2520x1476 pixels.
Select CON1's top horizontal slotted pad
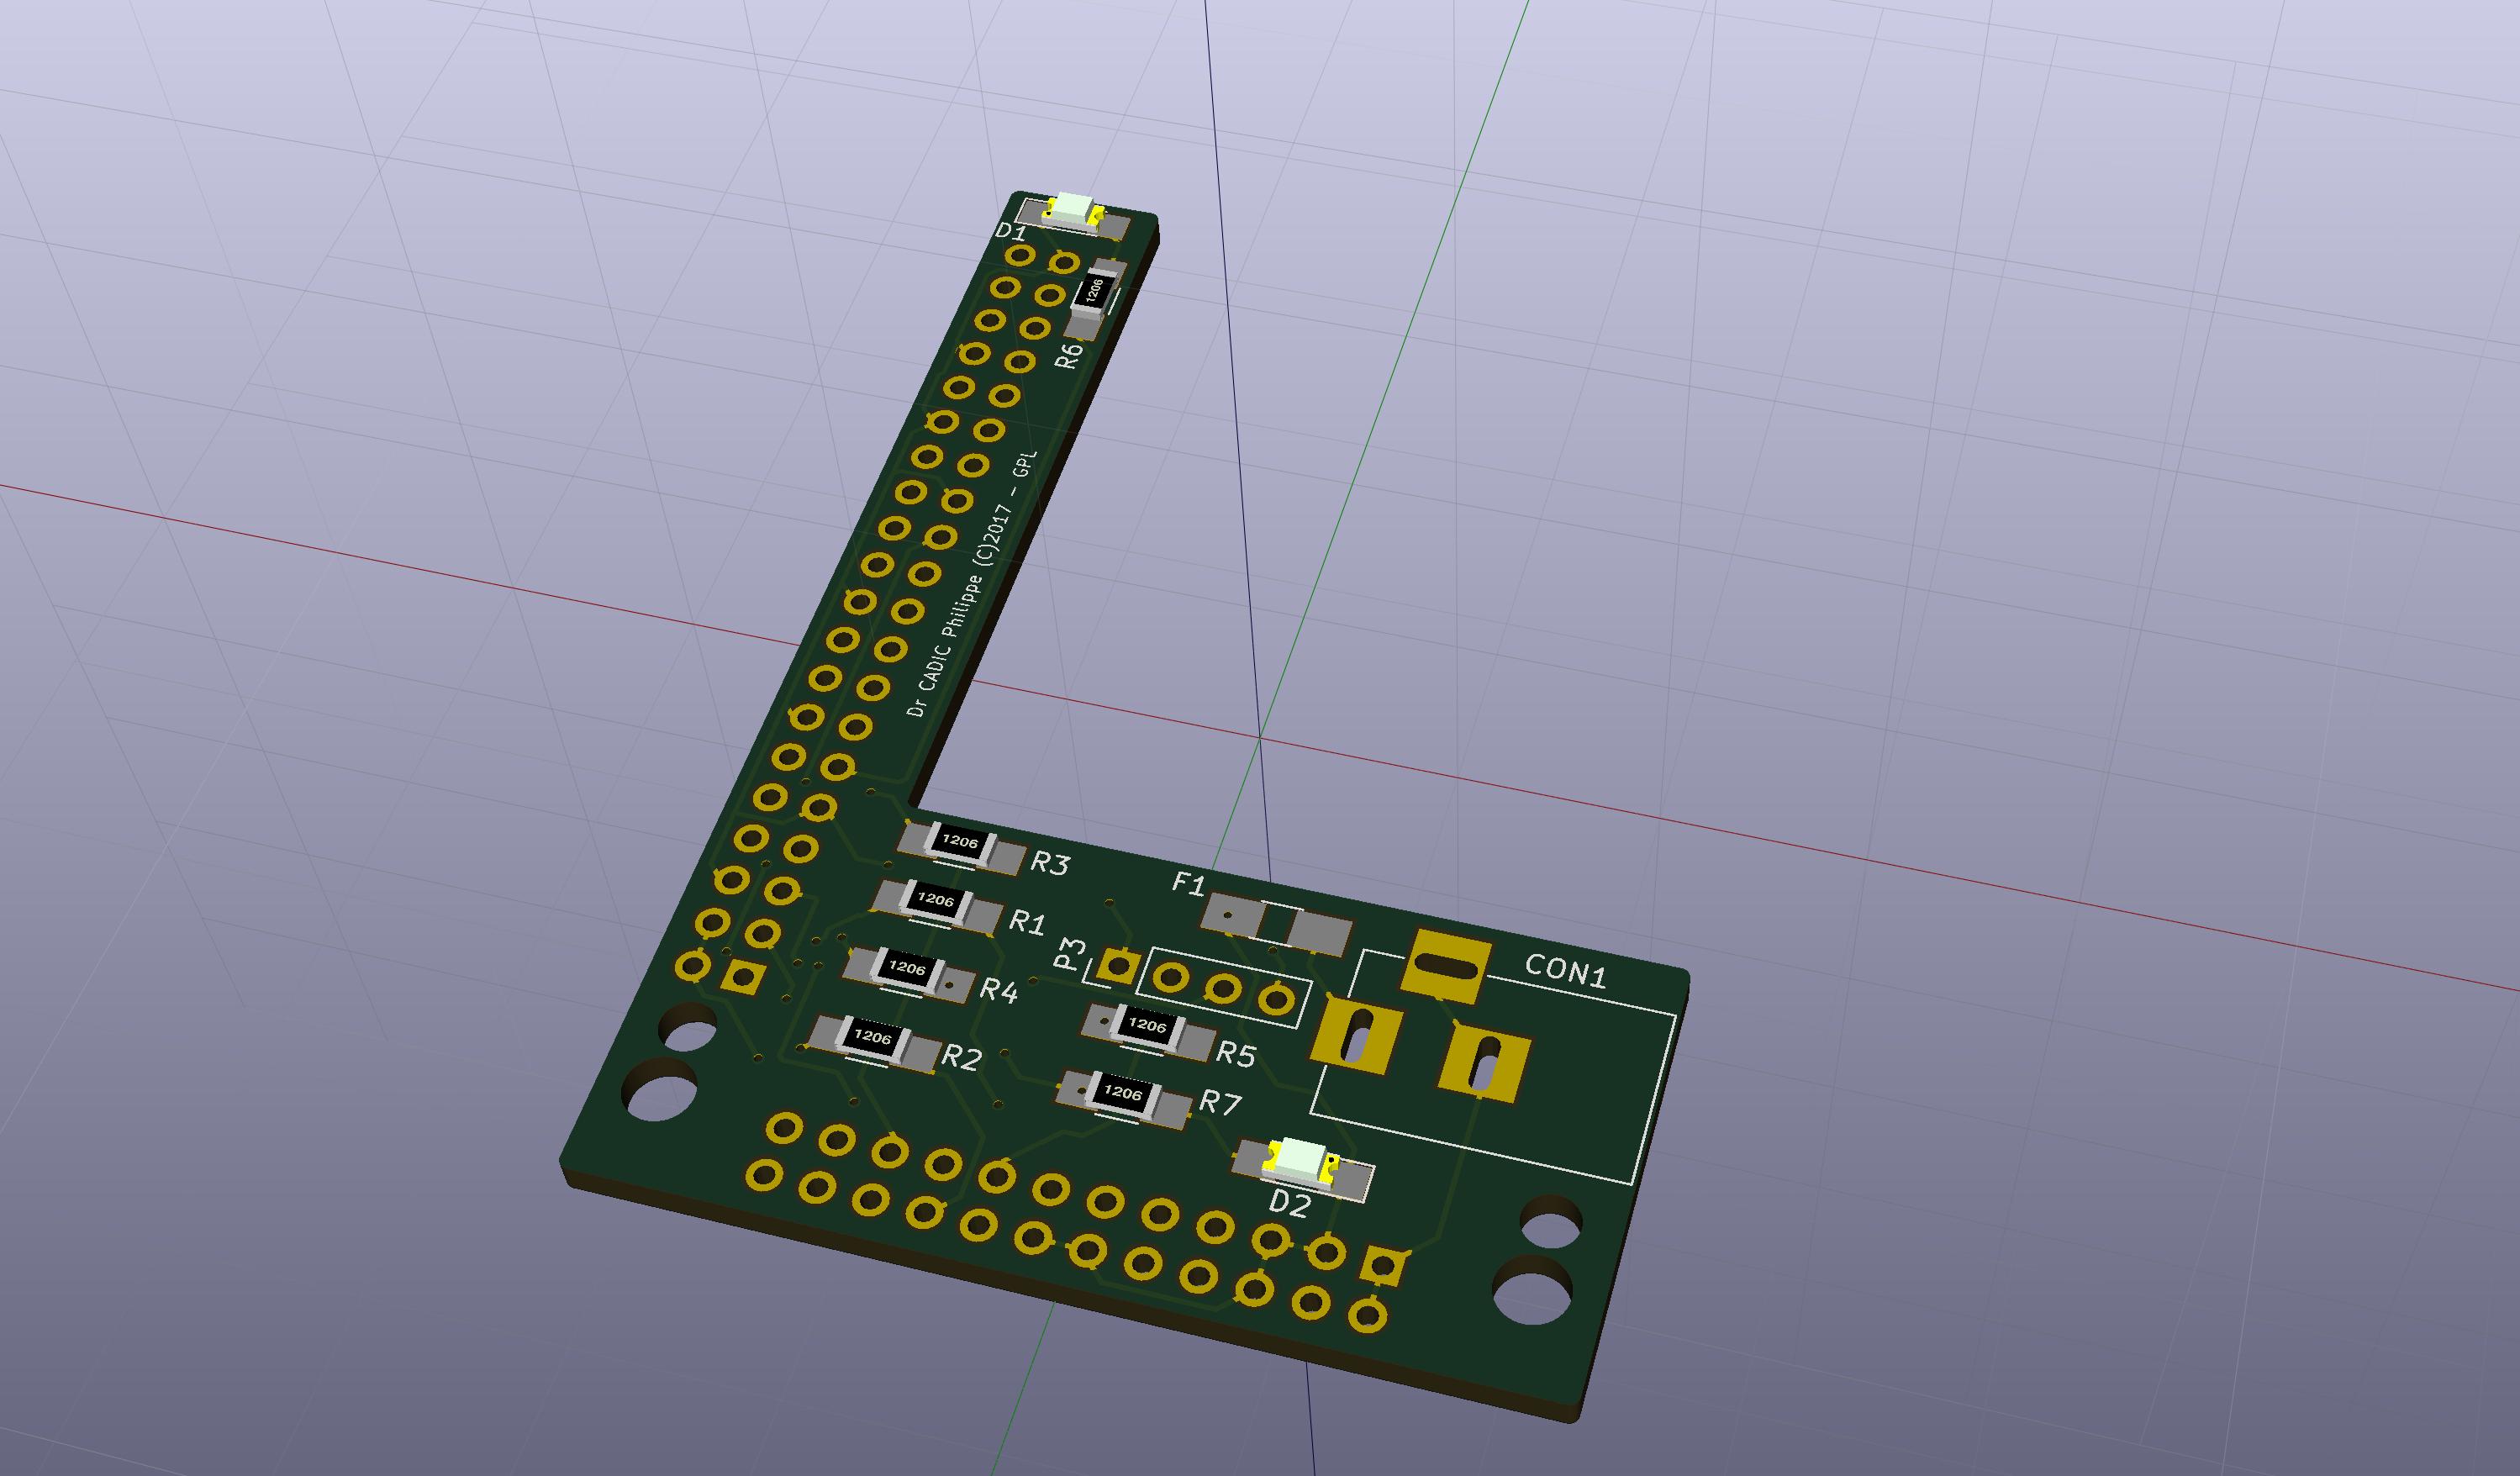(x=1446, y=966)
